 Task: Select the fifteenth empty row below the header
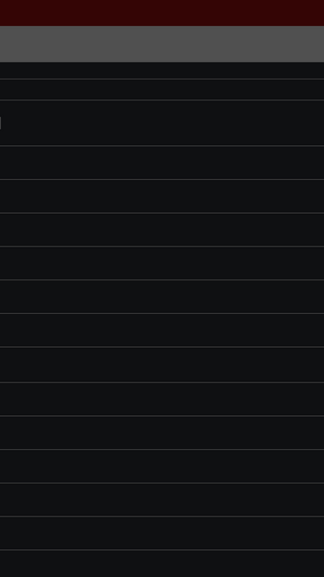pyautogui.click(x=162, y=533)
